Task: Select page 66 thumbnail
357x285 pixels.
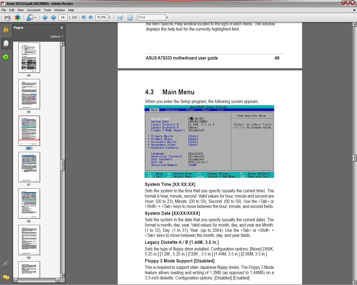Action: click(29, 131)
